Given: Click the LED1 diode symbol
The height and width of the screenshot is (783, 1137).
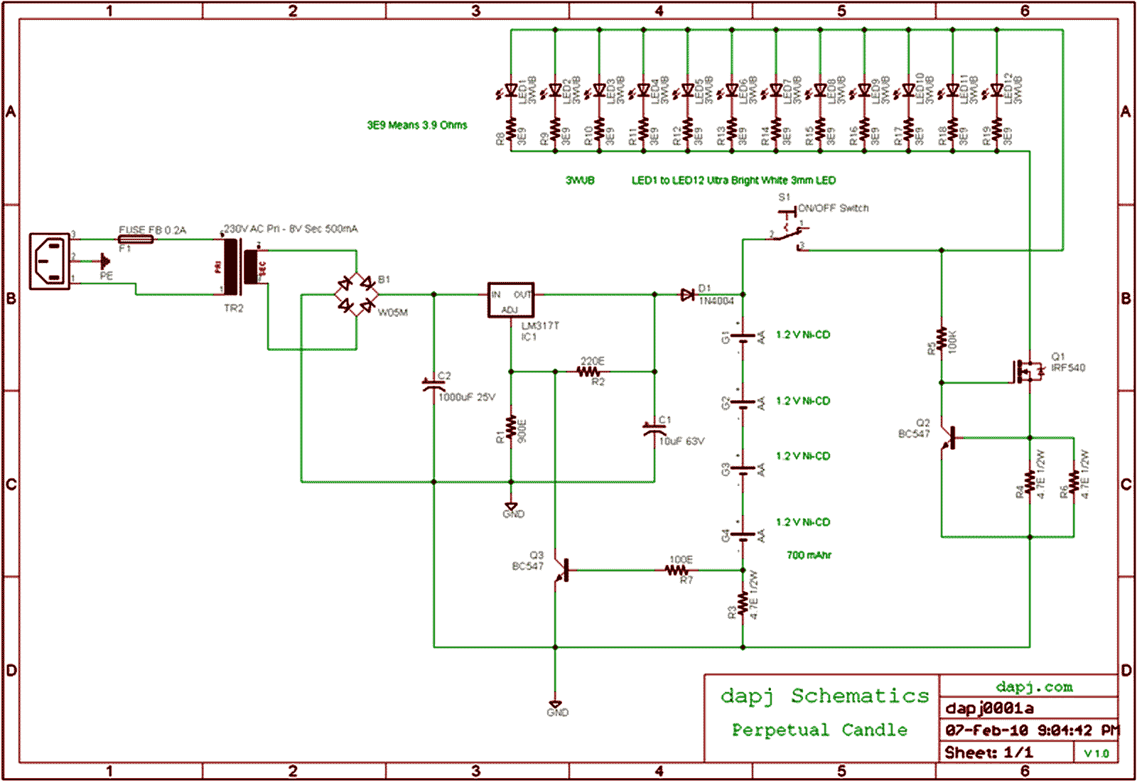Looking at the screenshot, I should pyautogui.click(x=507, y=91).
